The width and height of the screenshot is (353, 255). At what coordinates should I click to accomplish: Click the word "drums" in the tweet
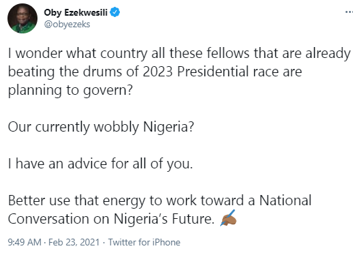[103, 72]
